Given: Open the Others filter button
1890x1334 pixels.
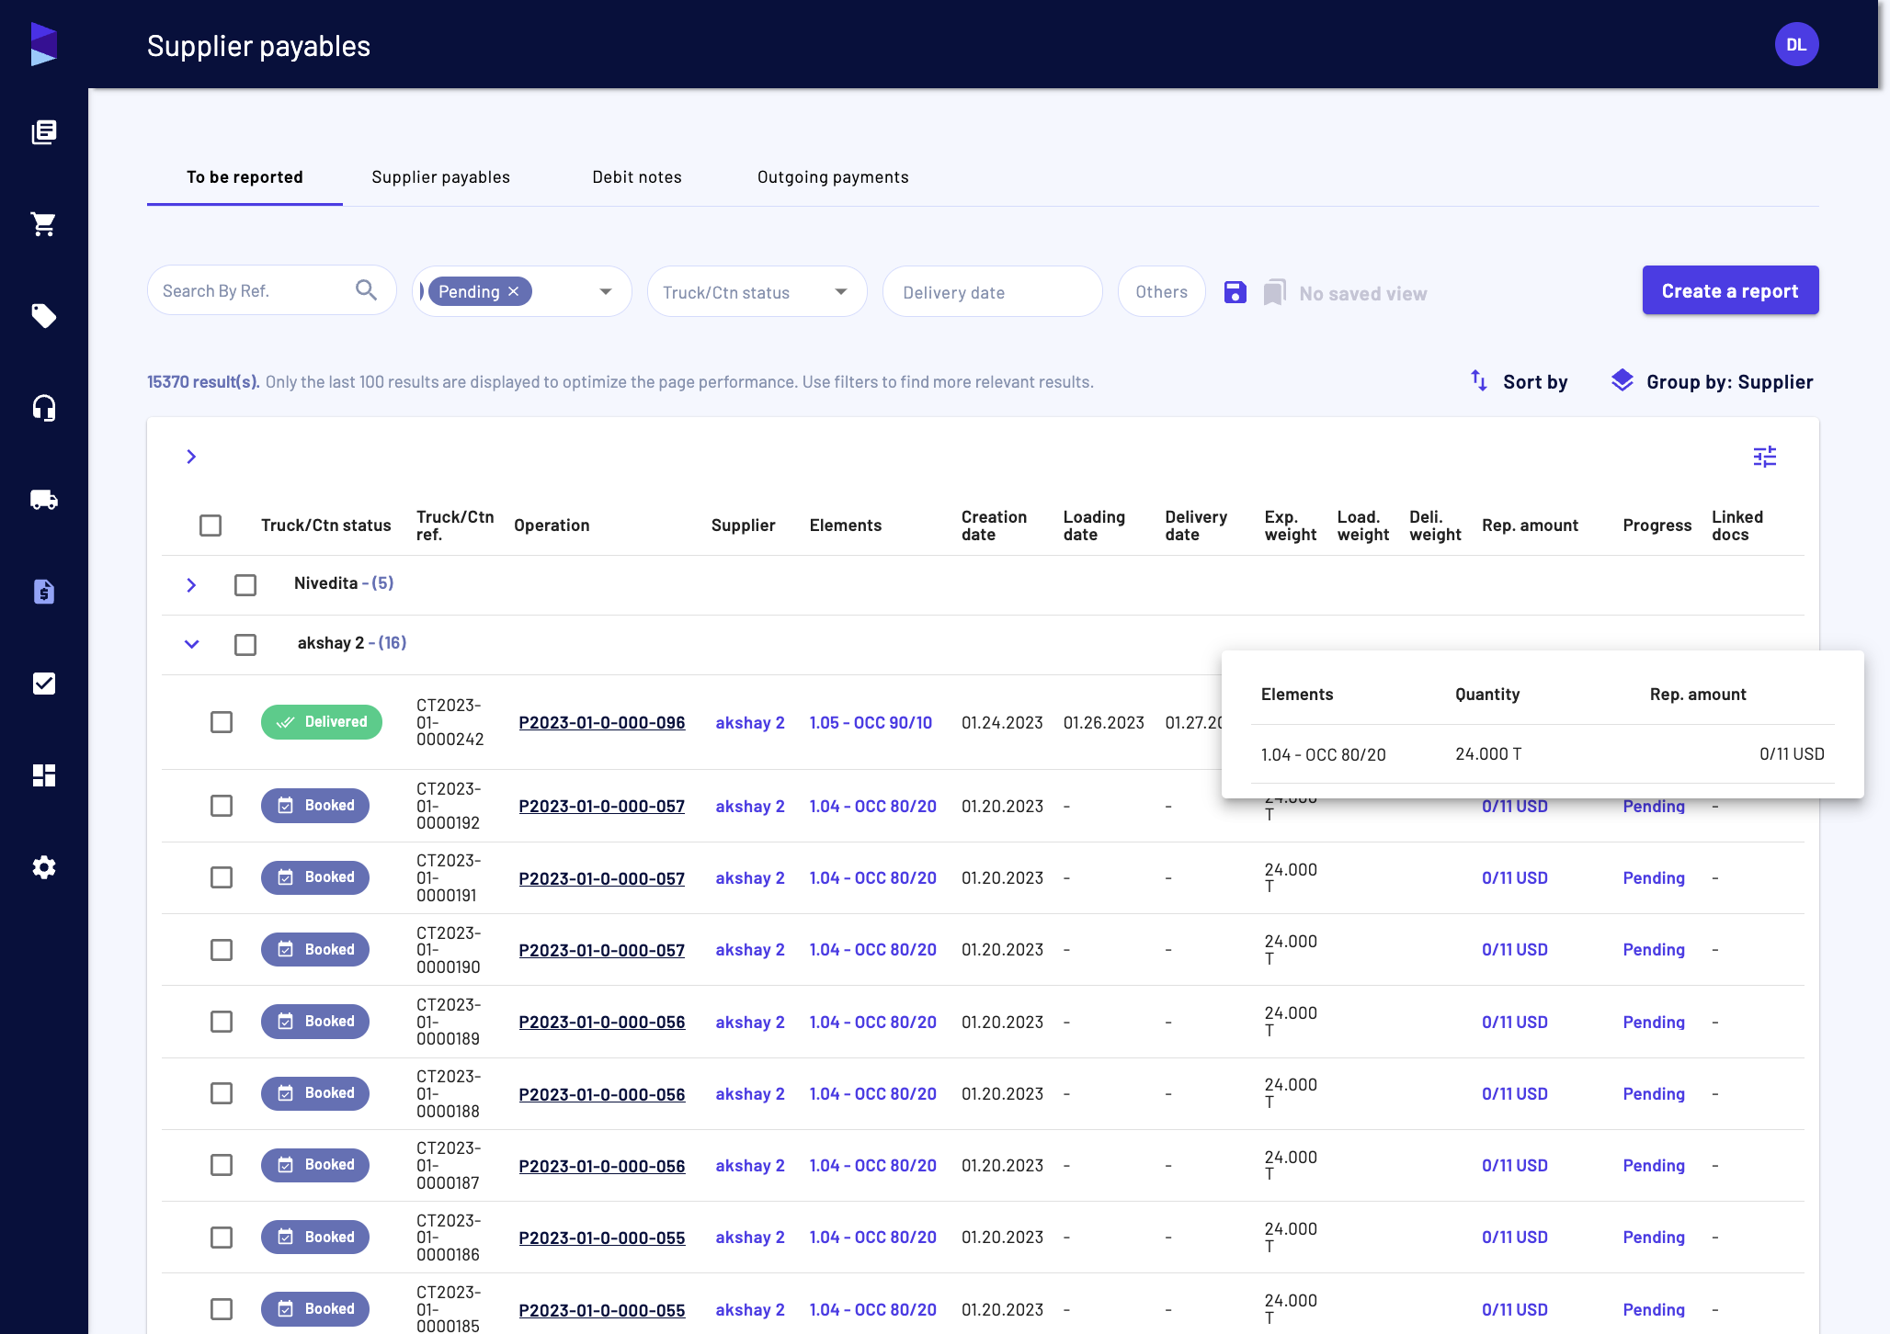Looking at the screenshot, I should (1161, 291).
